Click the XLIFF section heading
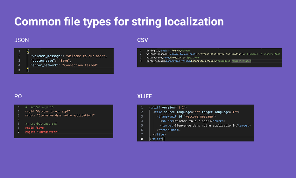 (145, 97)
